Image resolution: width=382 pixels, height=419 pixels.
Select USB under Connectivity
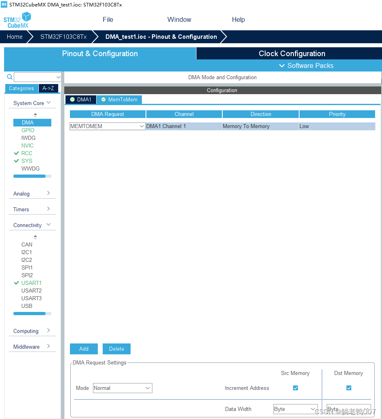coord(27,306)
